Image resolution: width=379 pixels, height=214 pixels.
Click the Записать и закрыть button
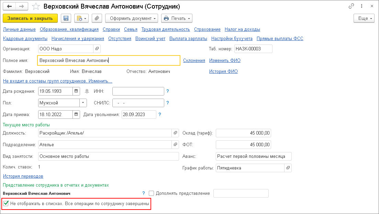(x=30, y=18)
